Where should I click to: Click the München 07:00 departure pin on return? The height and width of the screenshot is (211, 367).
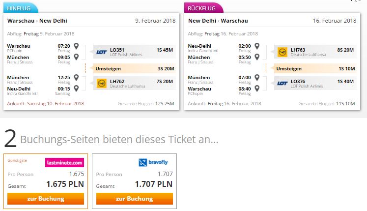(x=257, y=77)
